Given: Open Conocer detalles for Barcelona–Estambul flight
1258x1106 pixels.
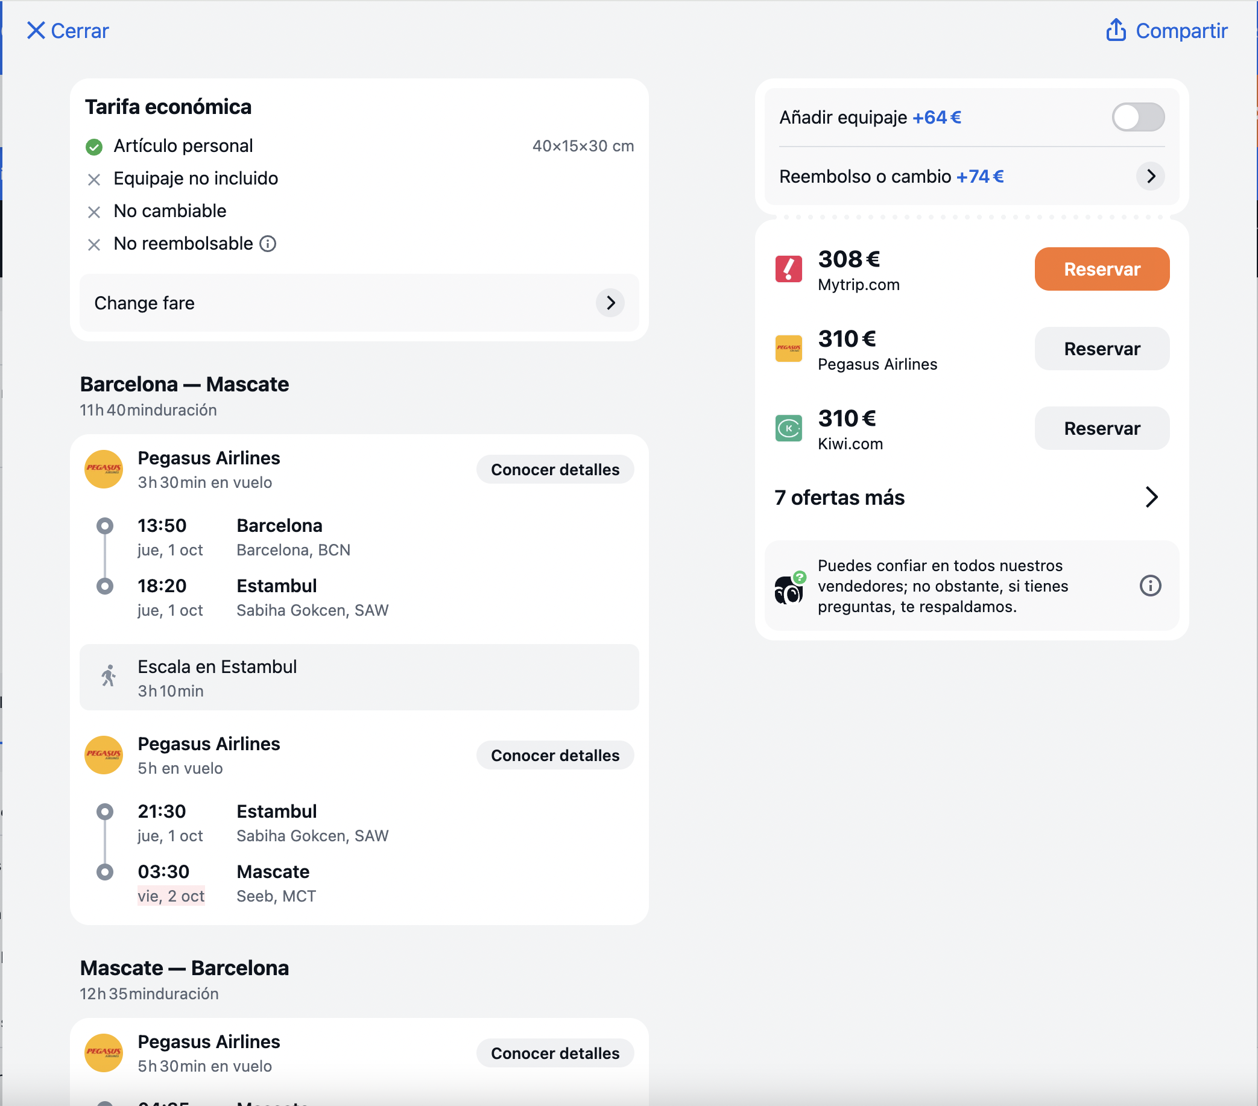Looking at the screenshot, I should pyautogui.click(x=555, y=470).
